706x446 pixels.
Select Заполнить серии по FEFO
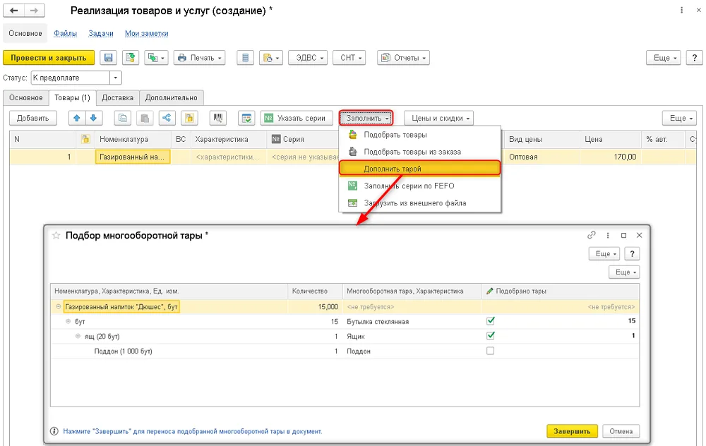point(419,186)
